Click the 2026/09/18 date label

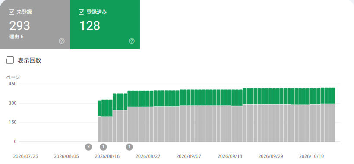pyautogui.click(x=230, y=156)
